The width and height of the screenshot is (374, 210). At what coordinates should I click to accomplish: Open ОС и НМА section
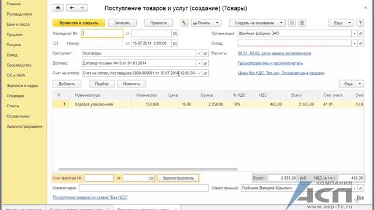click(x=16, y=75)
